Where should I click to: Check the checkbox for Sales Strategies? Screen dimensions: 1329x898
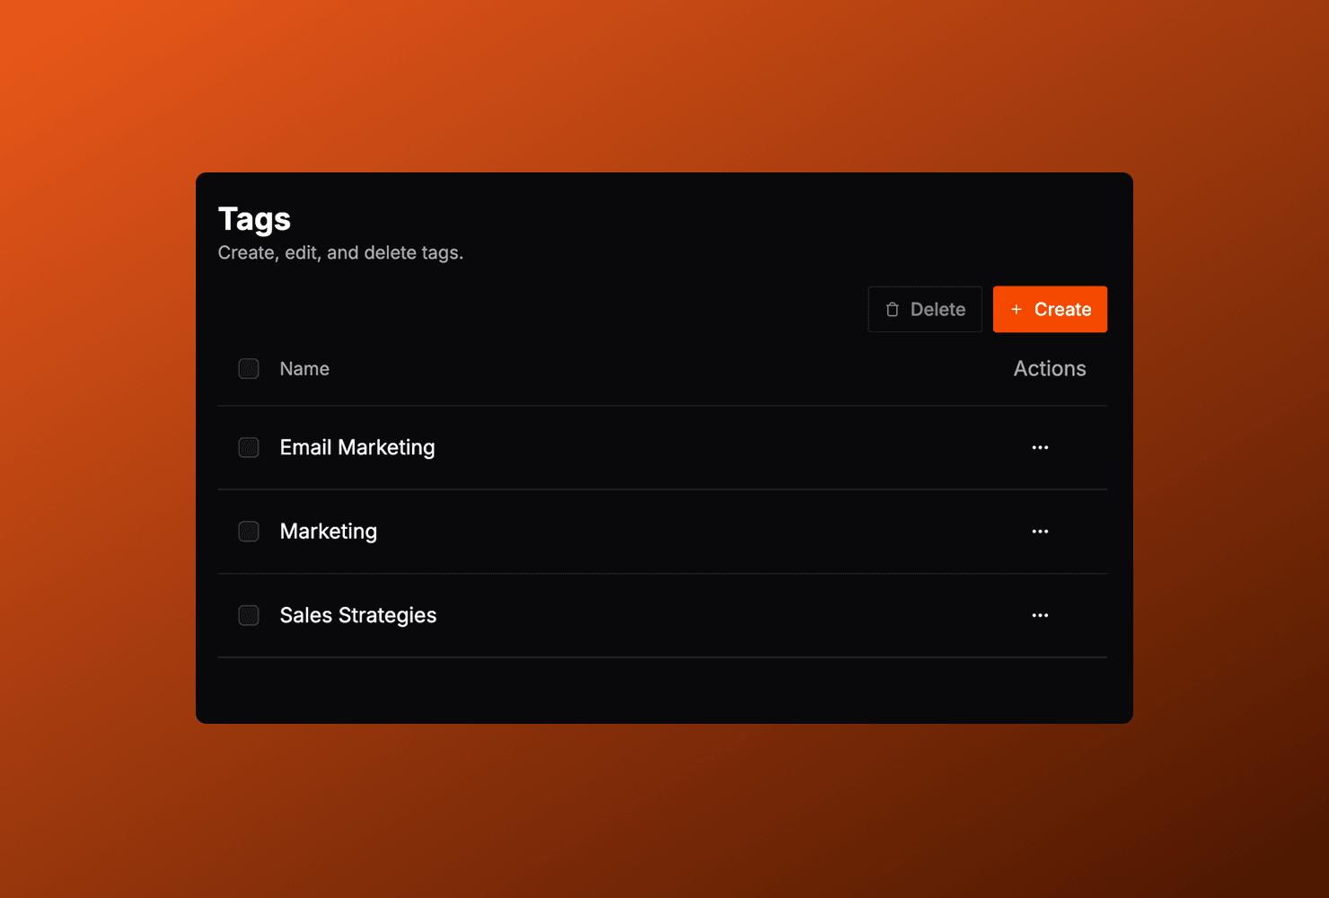(x=248, y=615)
